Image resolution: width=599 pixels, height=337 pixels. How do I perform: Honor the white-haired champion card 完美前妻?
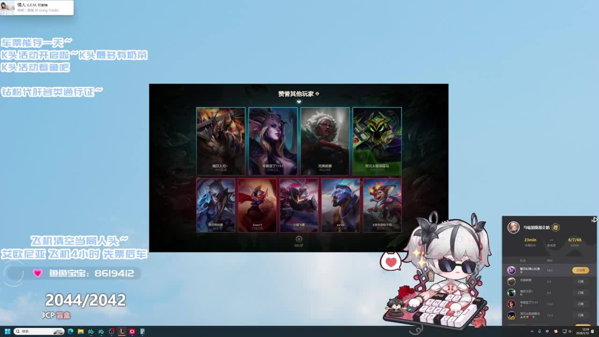pos(325,141)
